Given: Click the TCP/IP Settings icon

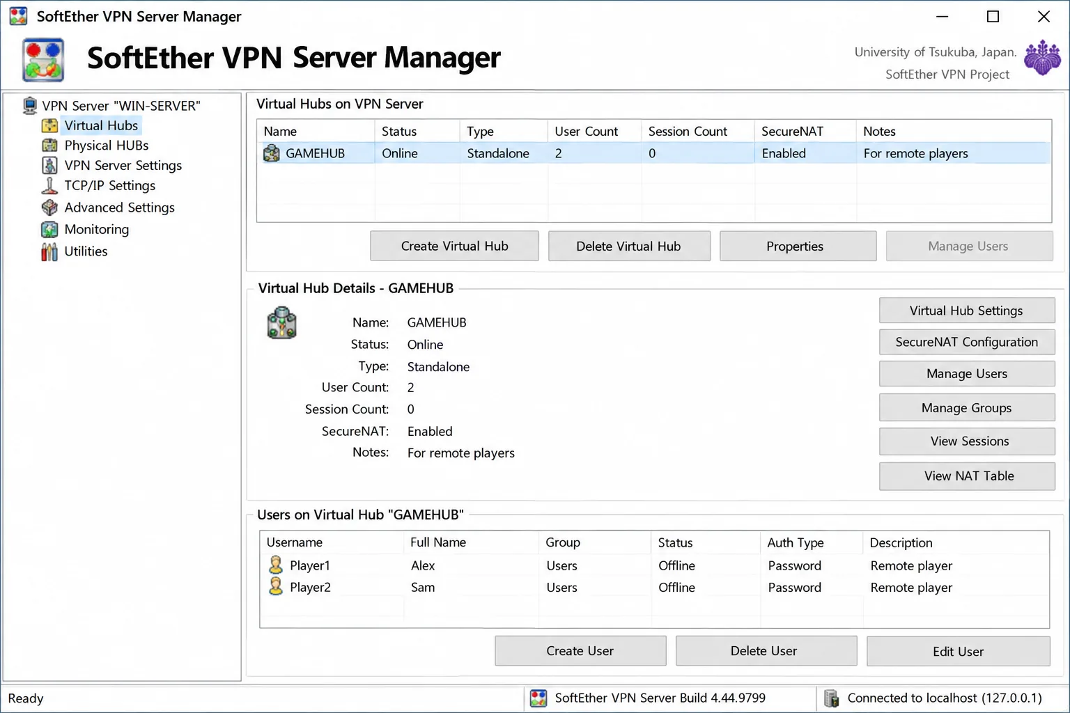Looking at the screenshot, I should [49, 185].
